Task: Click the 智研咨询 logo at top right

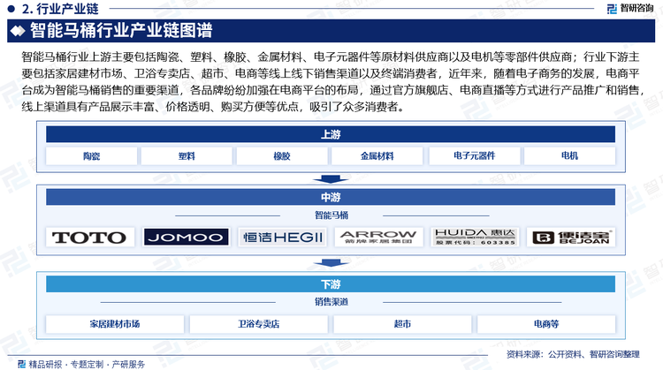Action: [630, 9]
